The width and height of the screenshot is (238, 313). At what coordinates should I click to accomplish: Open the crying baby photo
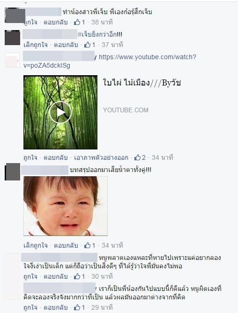tap(66, 206)
